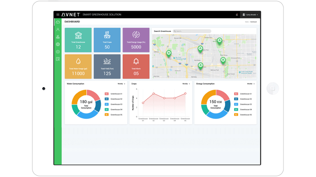Open the settings gear icon in sidebar
Image resolution: width=316 pixels, height=177 pixels.
[x=58, y=52]
